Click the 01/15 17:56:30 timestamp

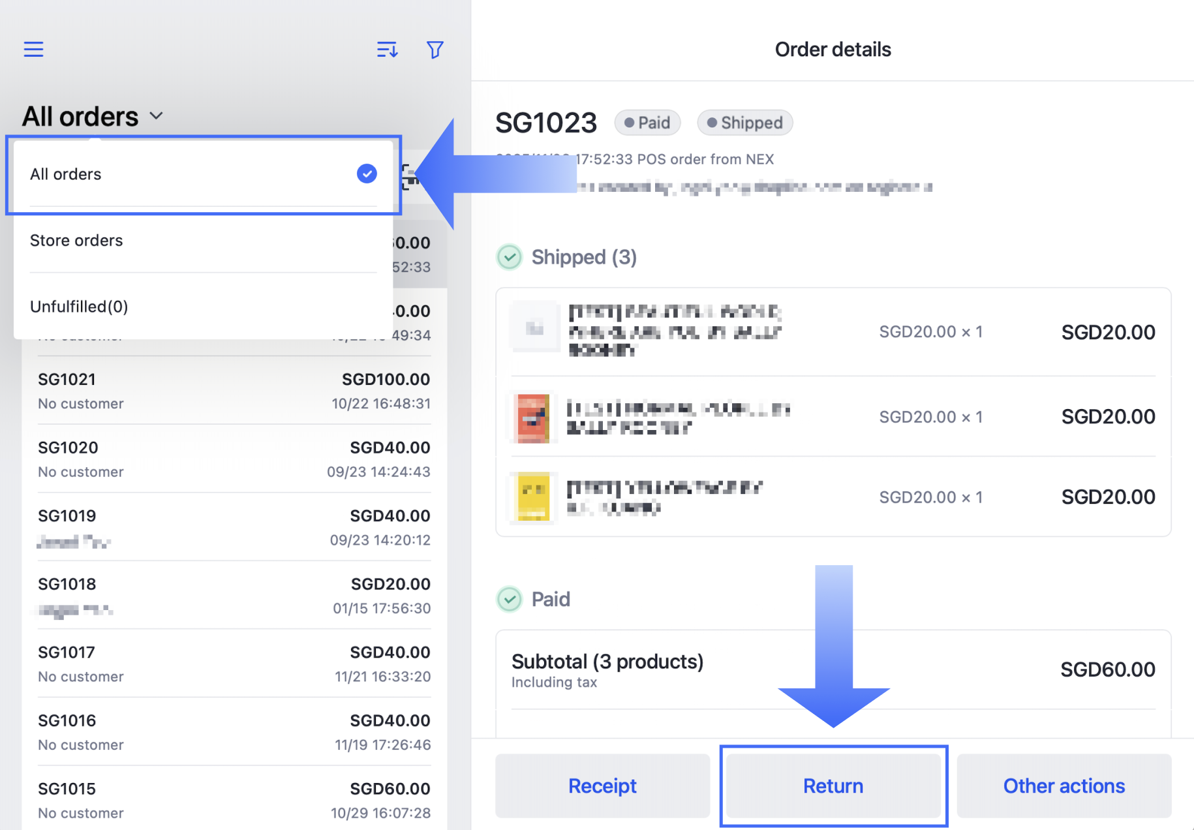click(x=382, y=608)
